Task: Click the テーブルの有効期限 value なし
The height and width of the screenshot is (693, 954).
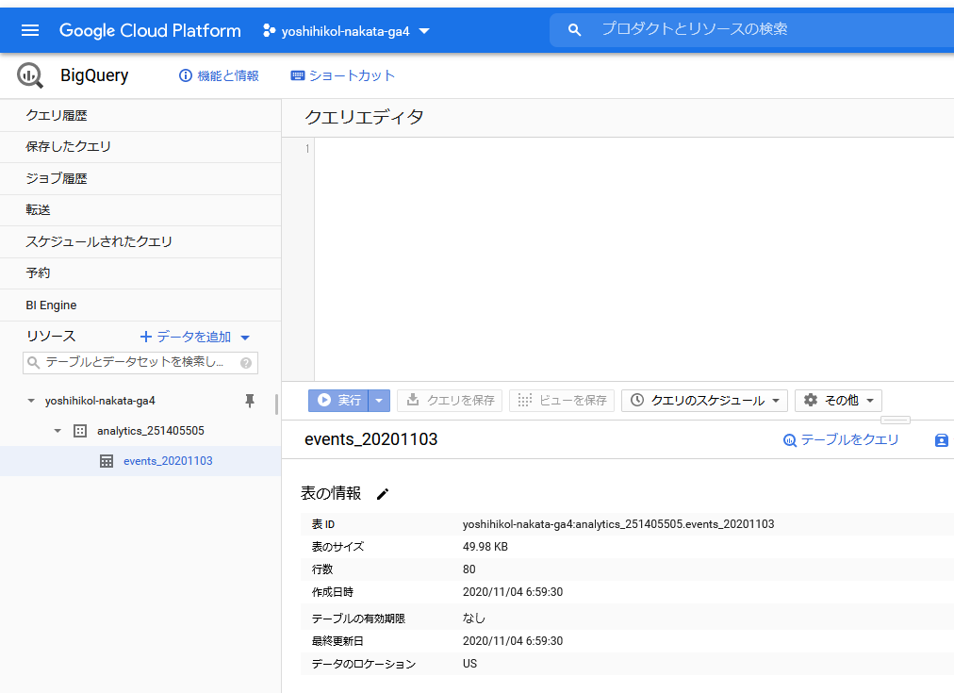Action: [x=474, y=619]
